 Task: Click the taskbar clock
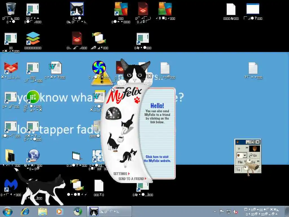click(x=262, y=212)
